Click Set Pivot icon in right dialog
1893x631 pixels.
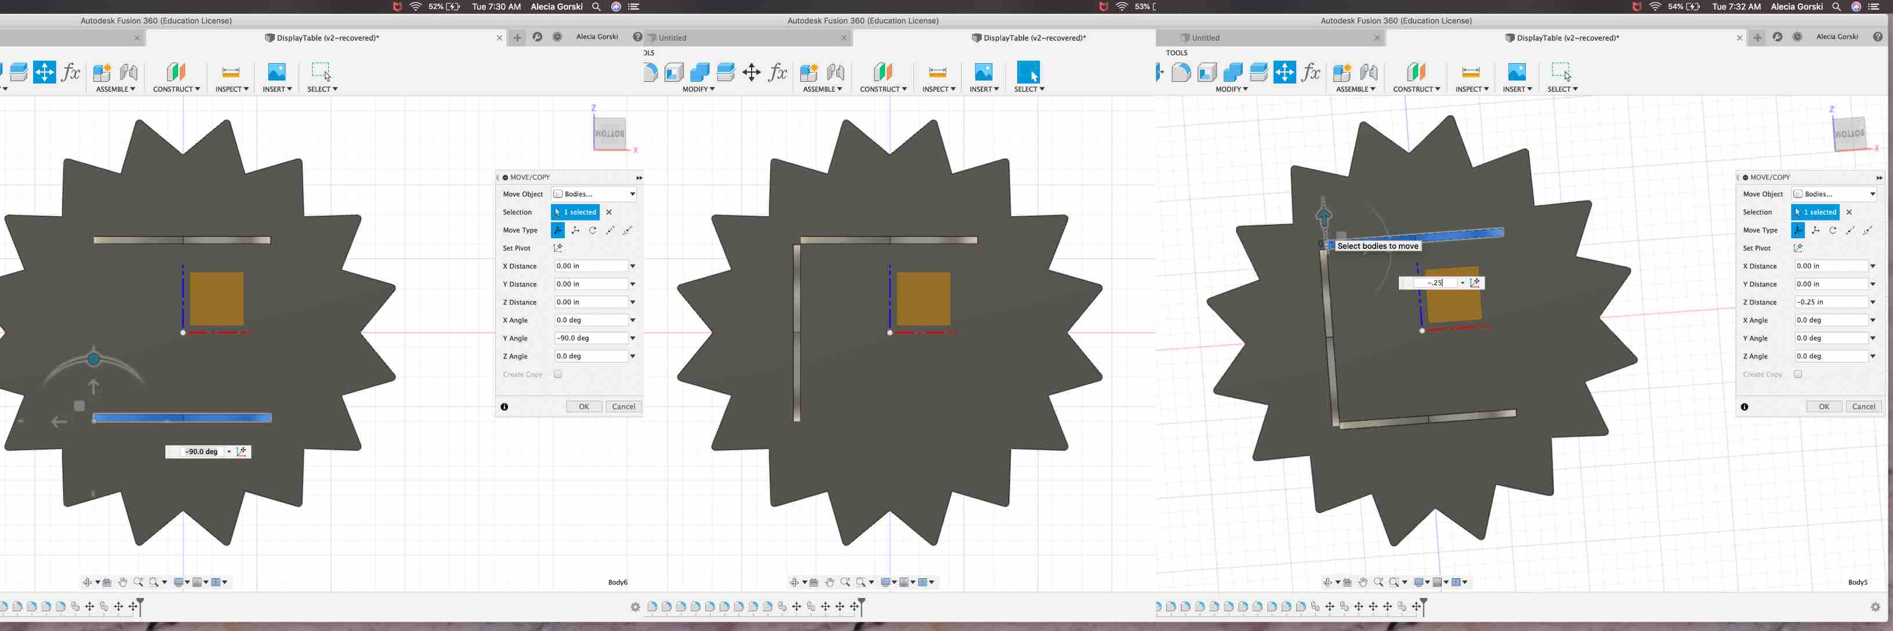(x=1798, y=248)
